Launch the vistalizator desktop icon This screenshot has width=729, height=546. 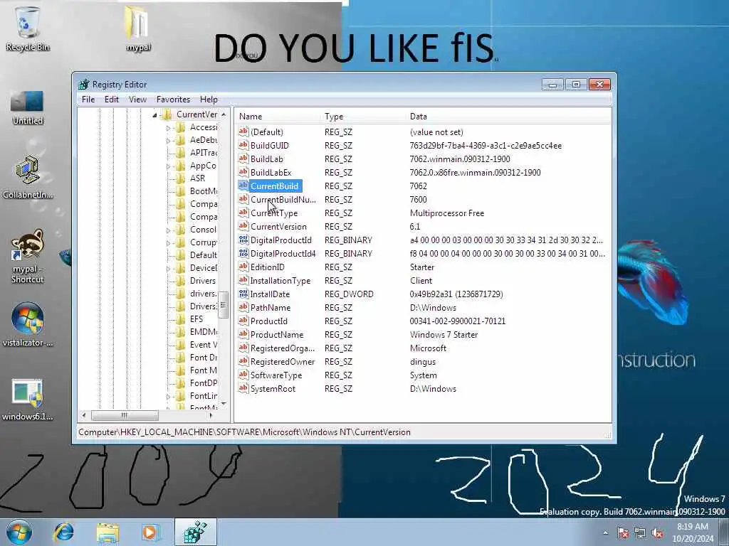tap(28, 325)
